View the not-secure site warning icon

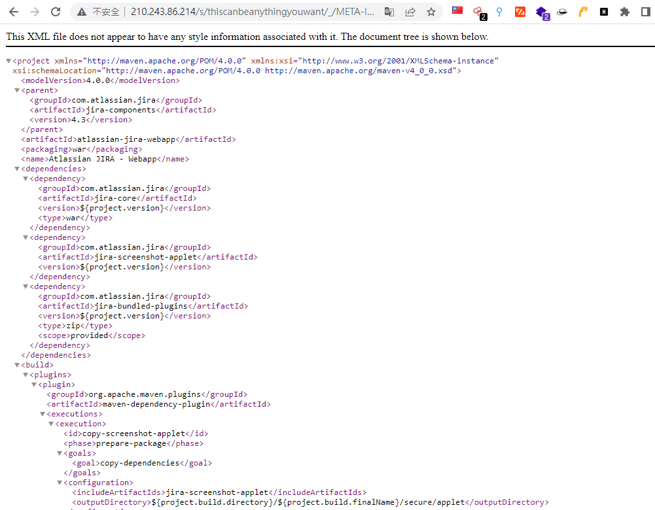[x=82, y=12]
